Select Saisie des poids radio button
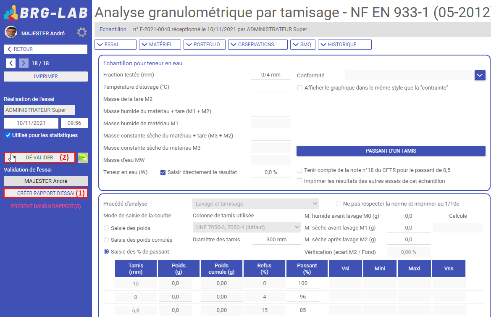Image resolution: width=491 pixels, height=317 pixels. (x=106, y=228)
